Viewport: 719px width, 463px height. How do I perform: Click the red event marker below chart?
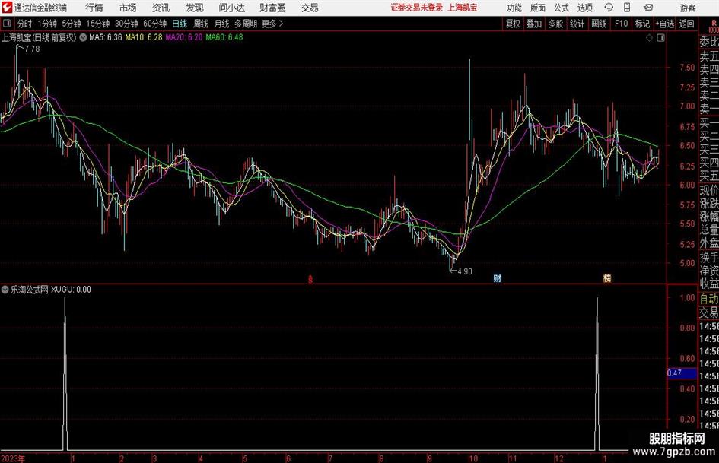coord(310,279)
